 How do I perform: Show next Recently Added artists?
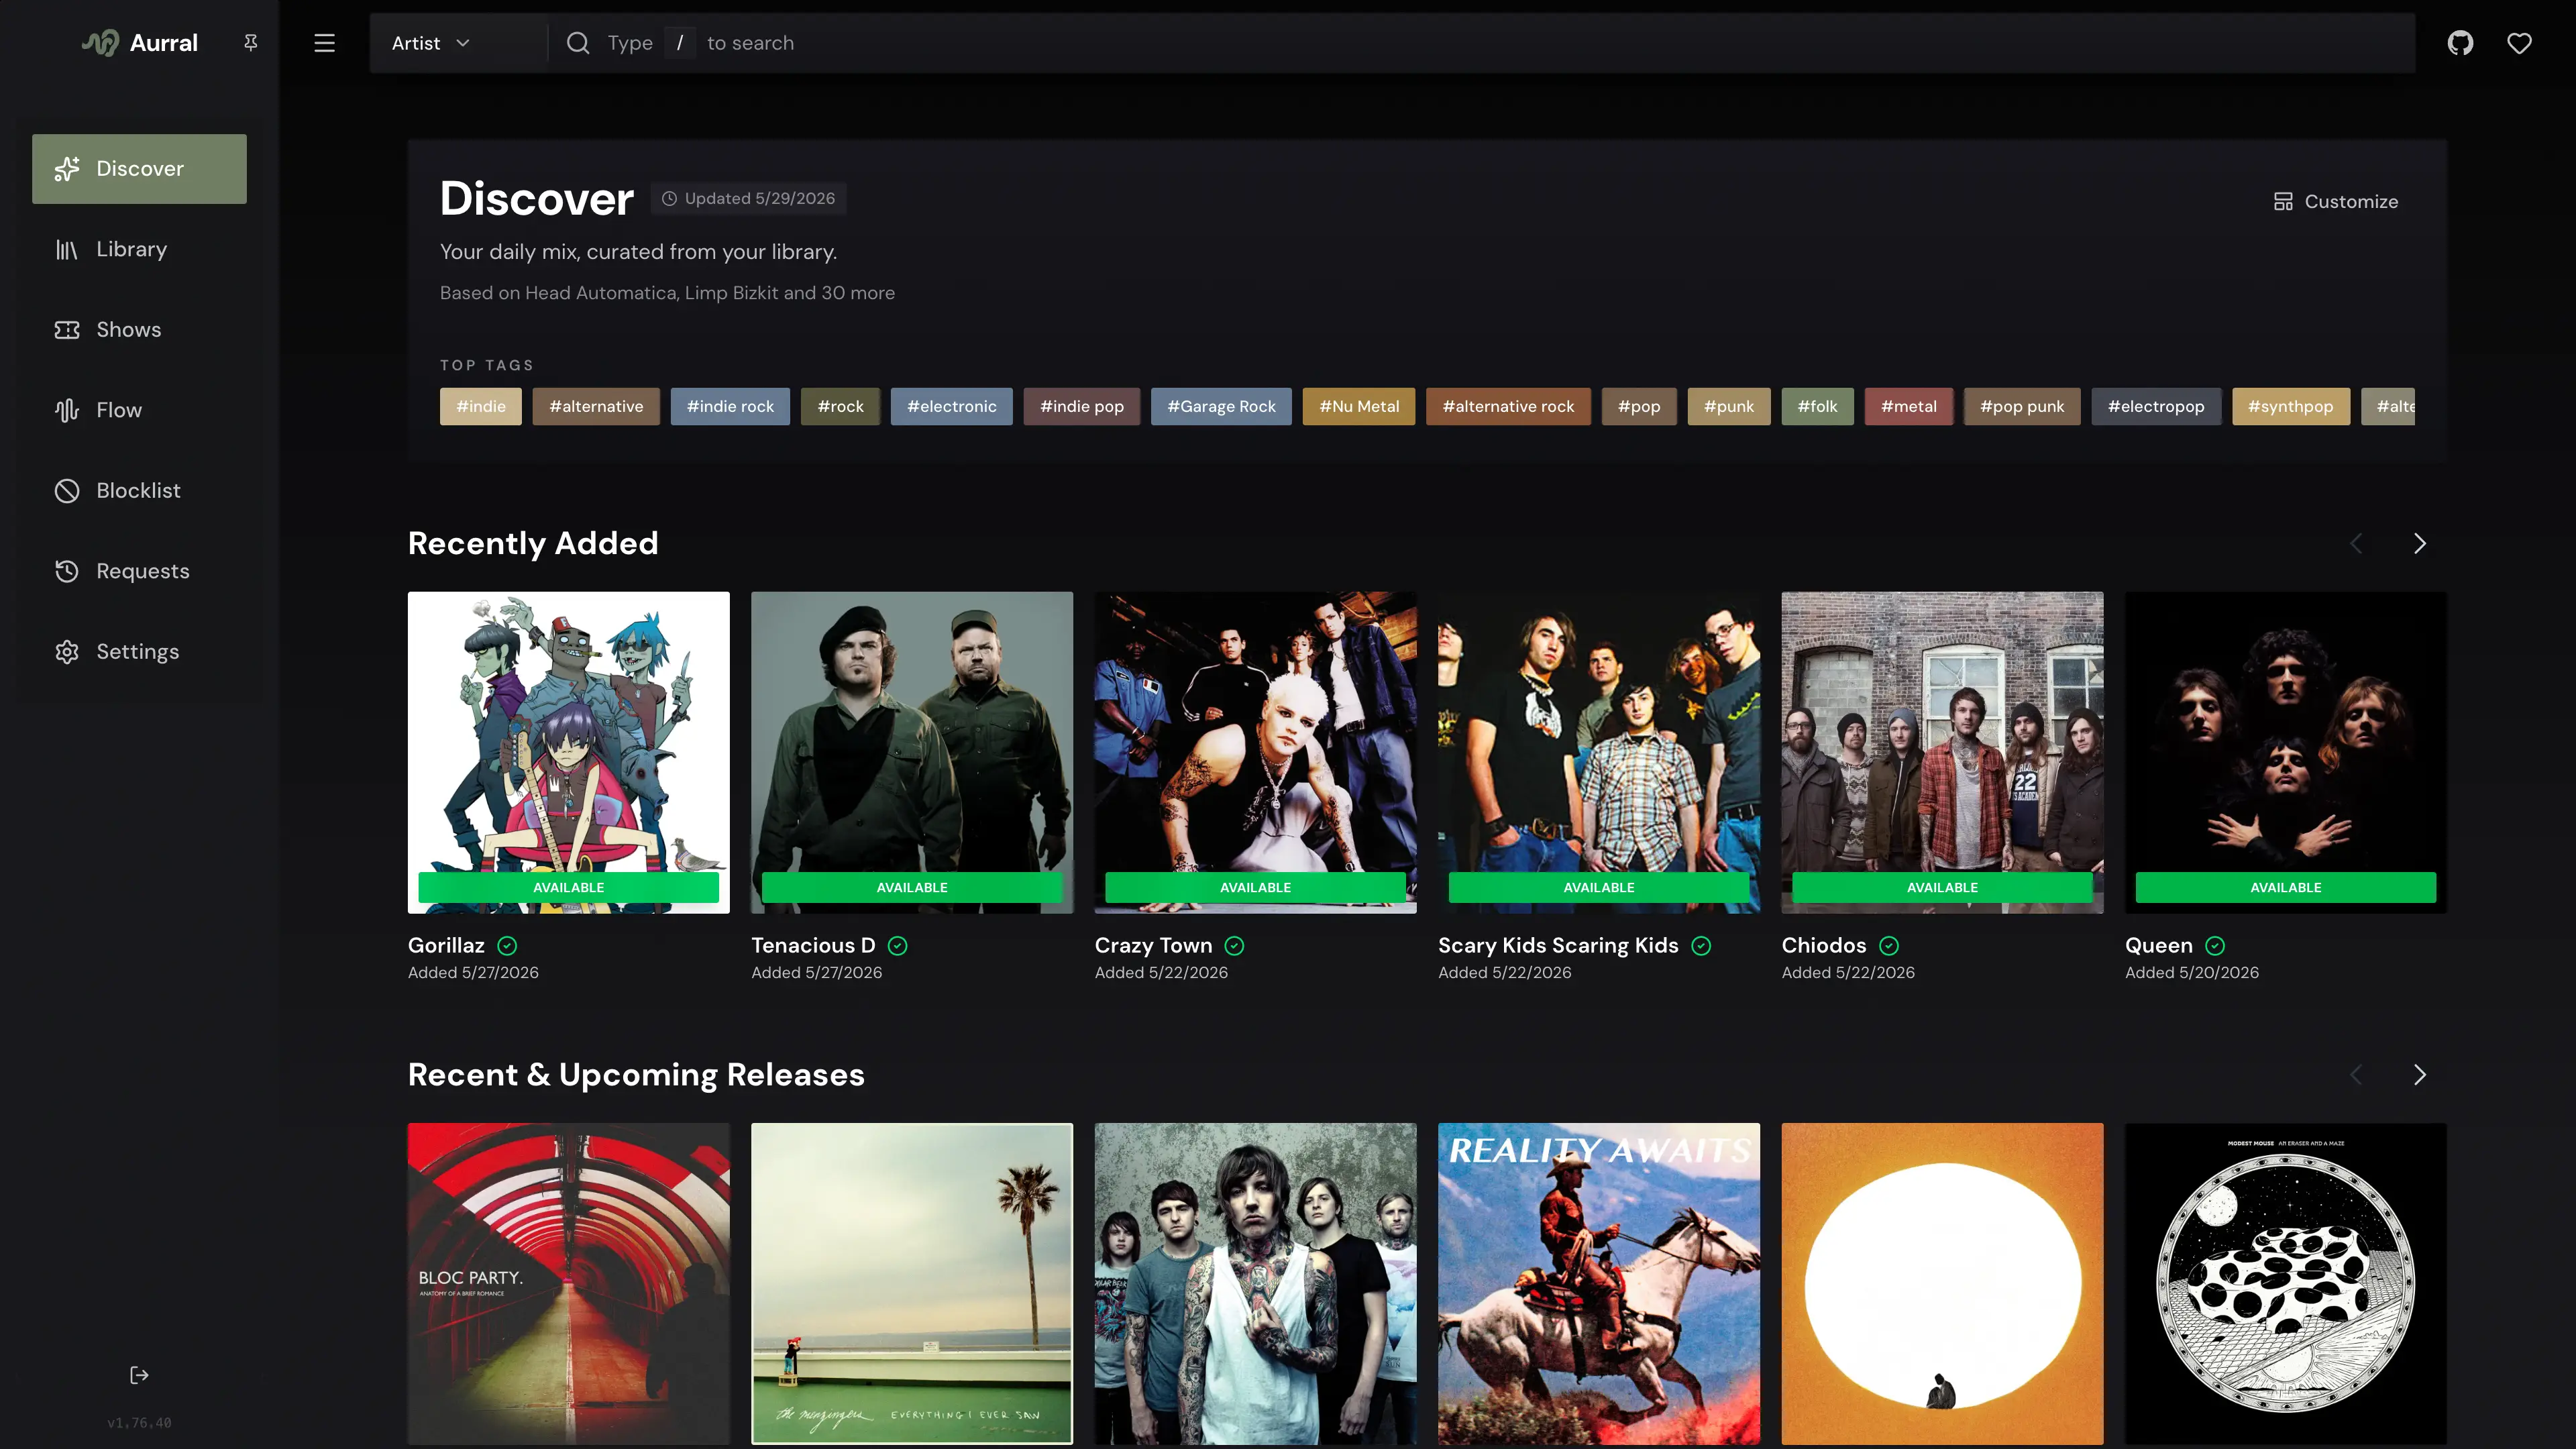click(x=2420, y=543)
